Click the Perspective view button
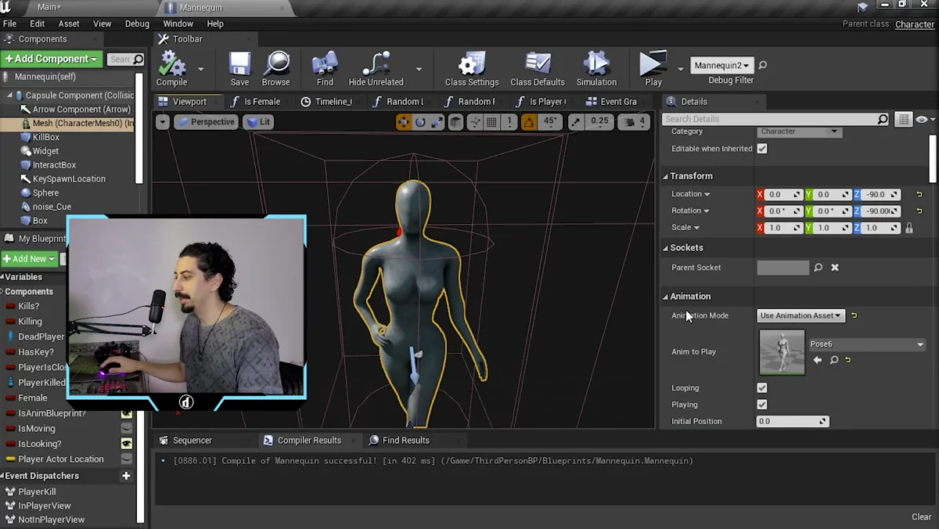The width and height of the screenshot is (939, 529). point(206,122)
